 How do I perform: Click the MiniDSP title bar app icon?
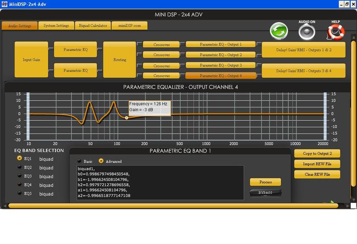click(5, 4)
